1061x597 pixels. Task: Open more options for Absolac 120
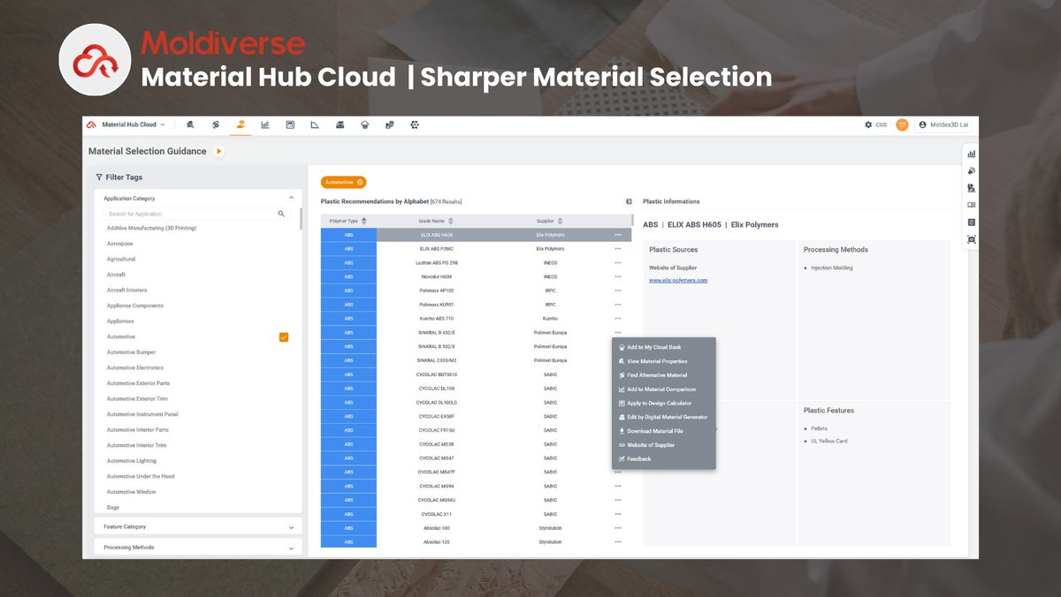618,542
